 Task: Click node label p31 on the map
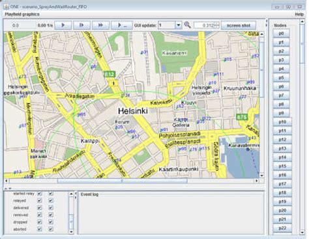pyautogui.click(x=144, y=52)
